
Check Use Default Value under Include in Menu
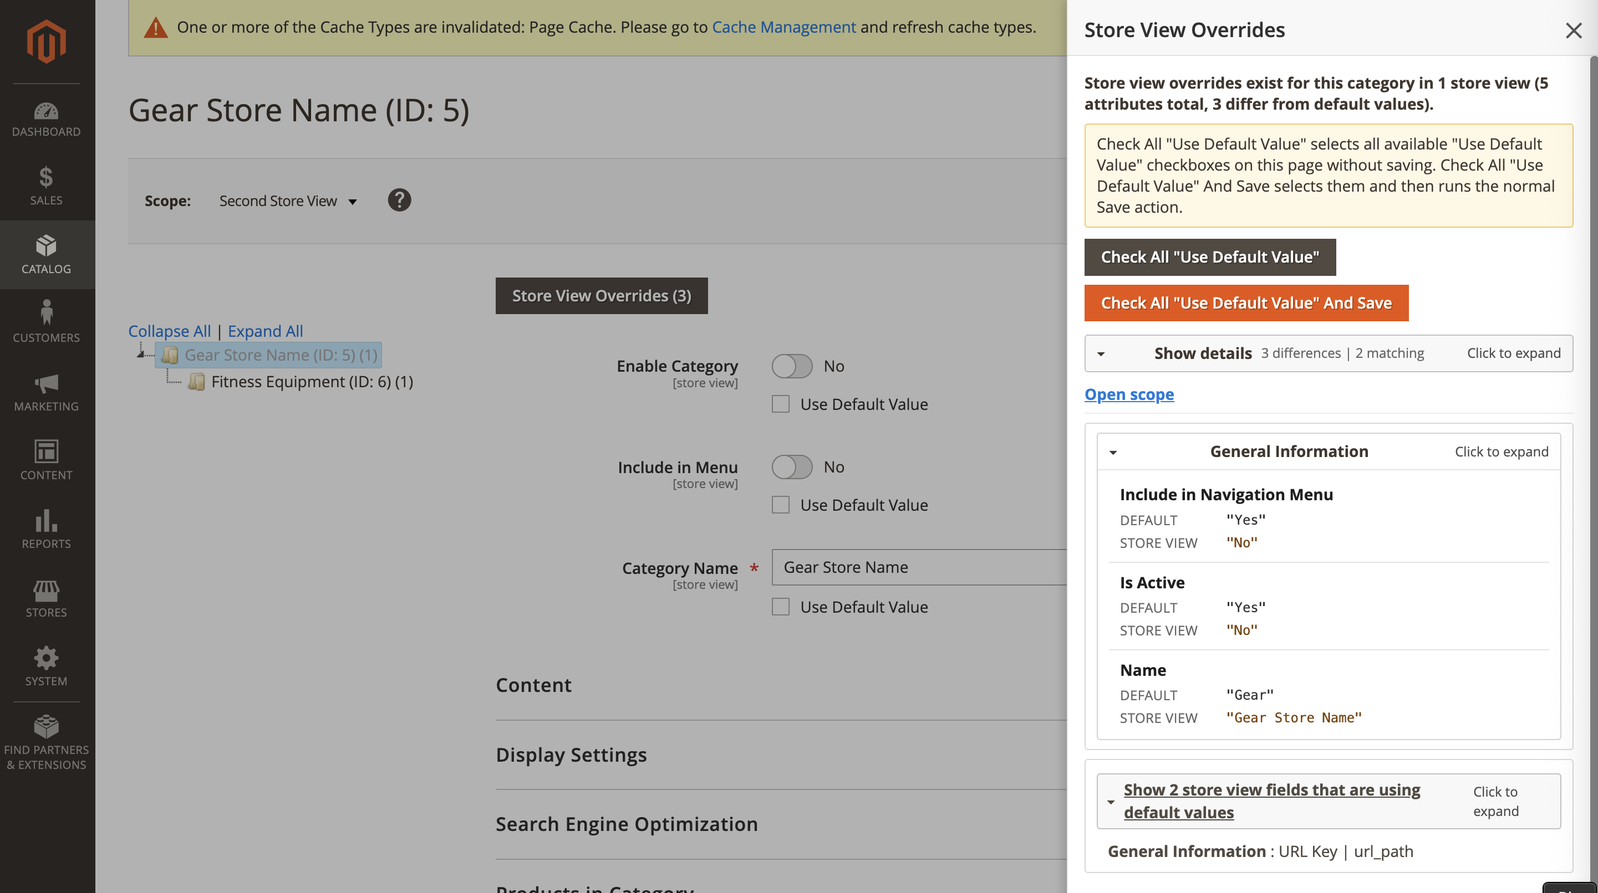pos(780,505)
